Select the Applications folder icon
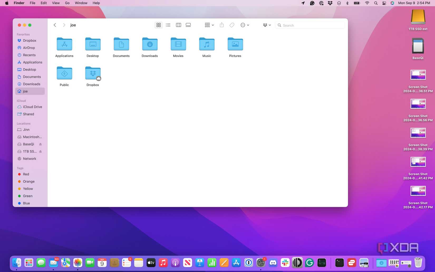The width and height of the screenshot is (435, 272). click(64, 44)
